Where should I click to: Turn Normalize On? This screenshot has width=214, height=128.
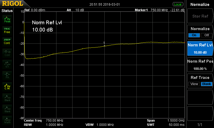point(194,35)
